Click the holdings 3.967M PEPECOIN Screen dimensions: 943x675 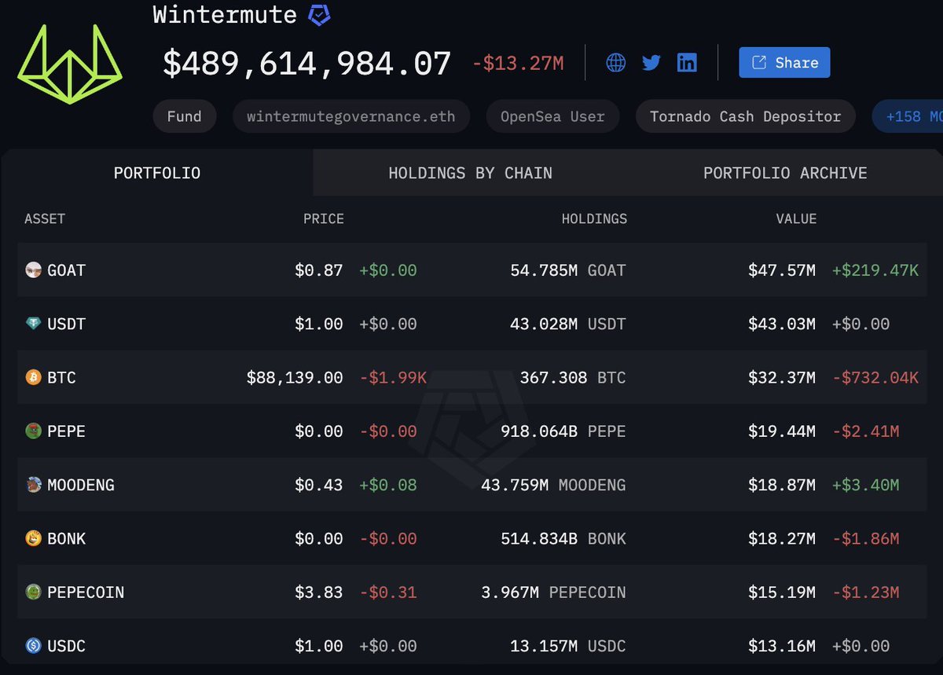[554, 592]
